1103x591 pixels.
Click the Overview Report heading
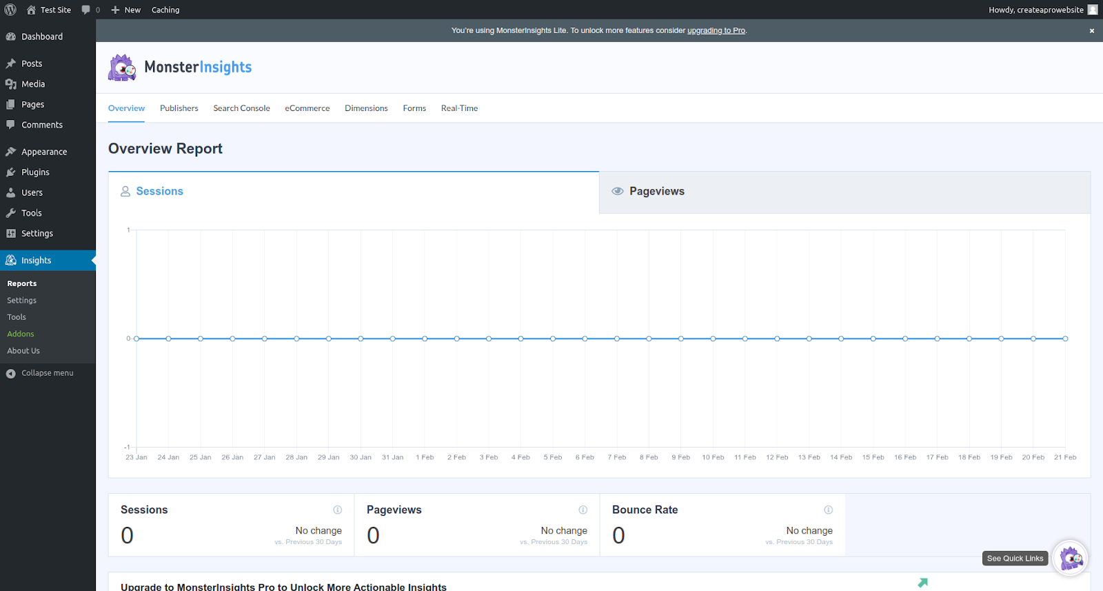165,149
